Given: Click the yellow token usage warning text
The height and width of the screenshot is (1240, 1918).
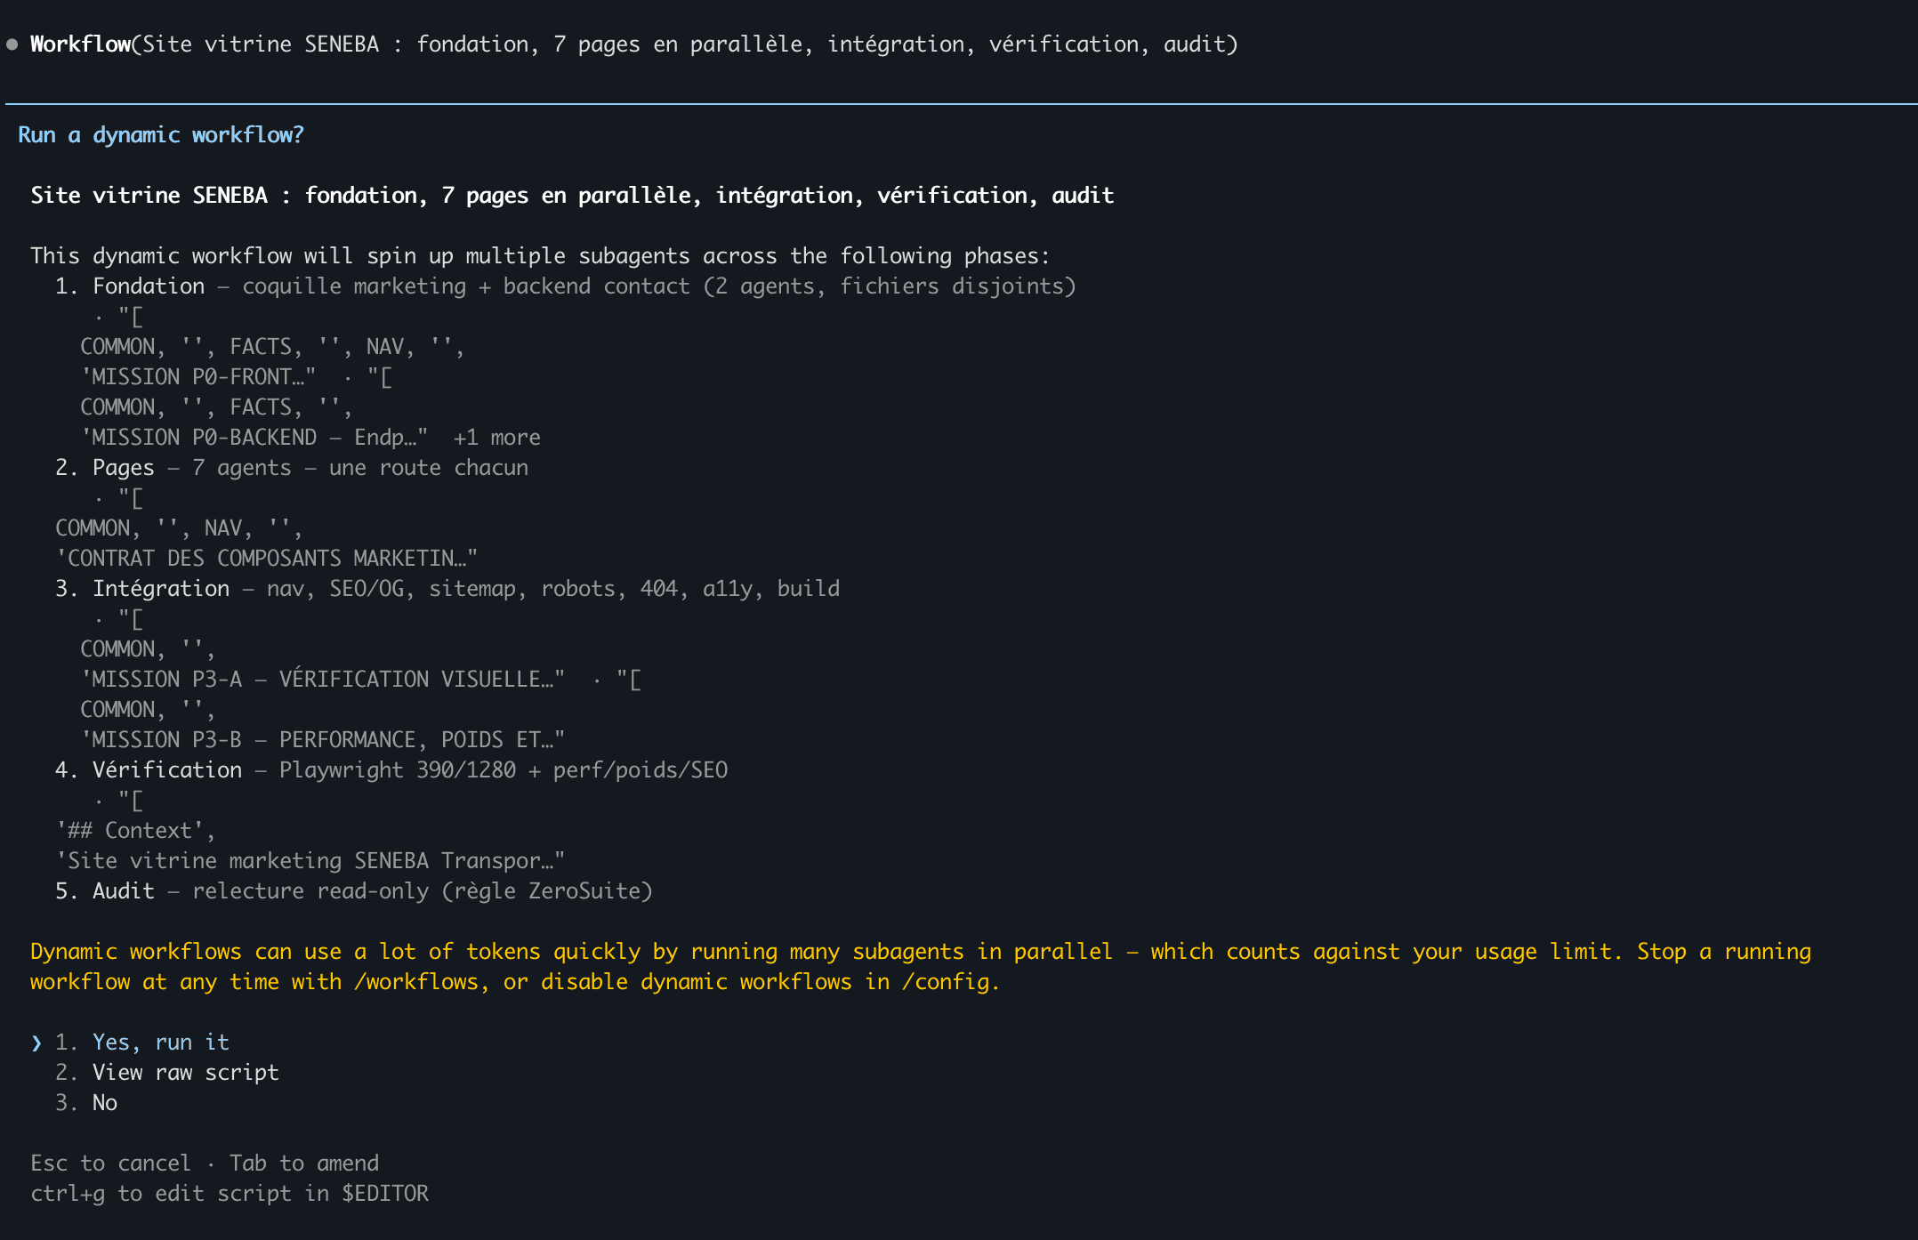Looking at the screenshot, I should tap(921, 966).
